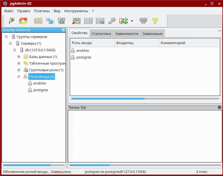
Task: Click the create new object icon
Action: click(x=50, y=21)
